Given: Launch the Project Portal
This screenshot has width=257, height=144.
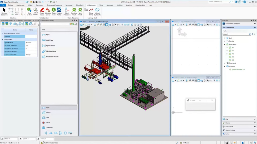Looking at the screenshot, I should pyautogui.click(x=59, y=11).
